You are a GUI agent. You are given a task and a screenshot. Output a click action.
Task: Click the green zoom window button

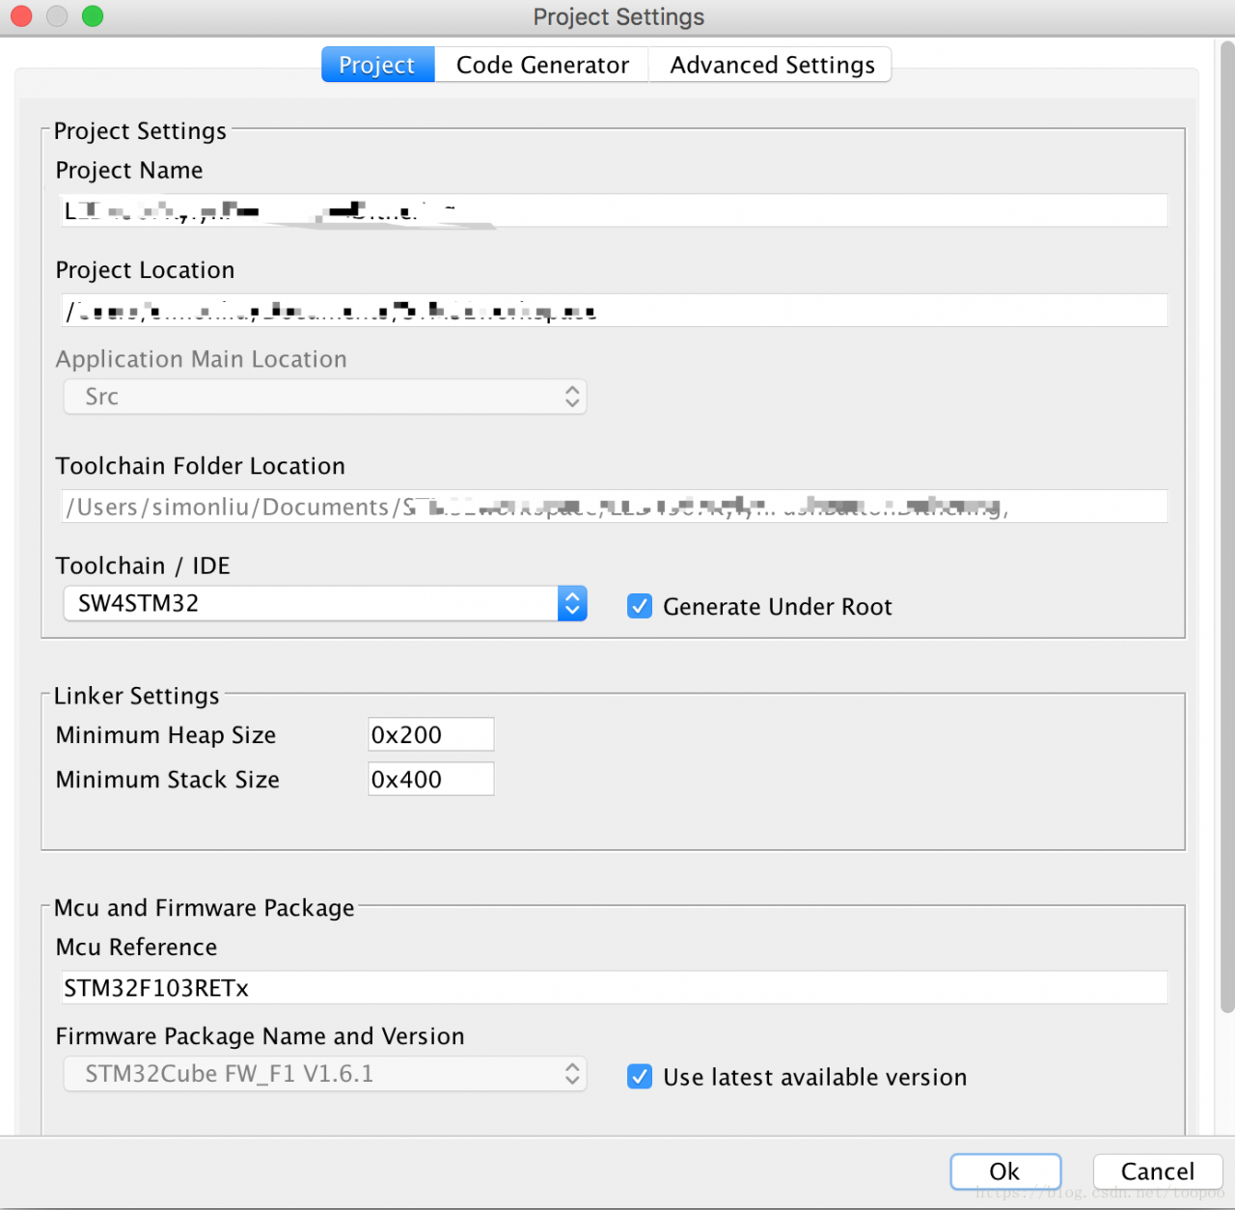click(93, 16)
